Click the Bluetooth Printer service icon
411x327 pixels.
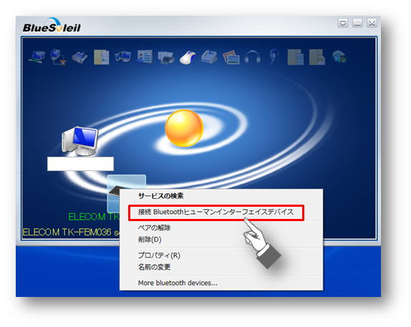tap(165, 57)
